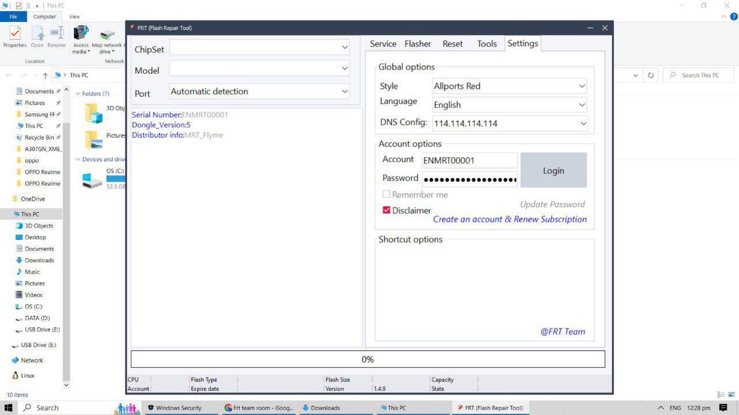Open Downloads under This PC in sidebar
The image size is (739, 415).
39,260
